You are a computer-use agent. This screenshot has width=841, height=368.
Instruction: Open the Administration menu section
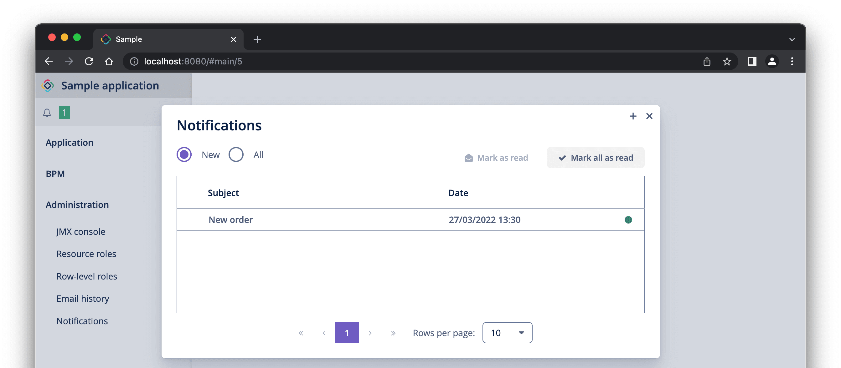click(77, 205)
